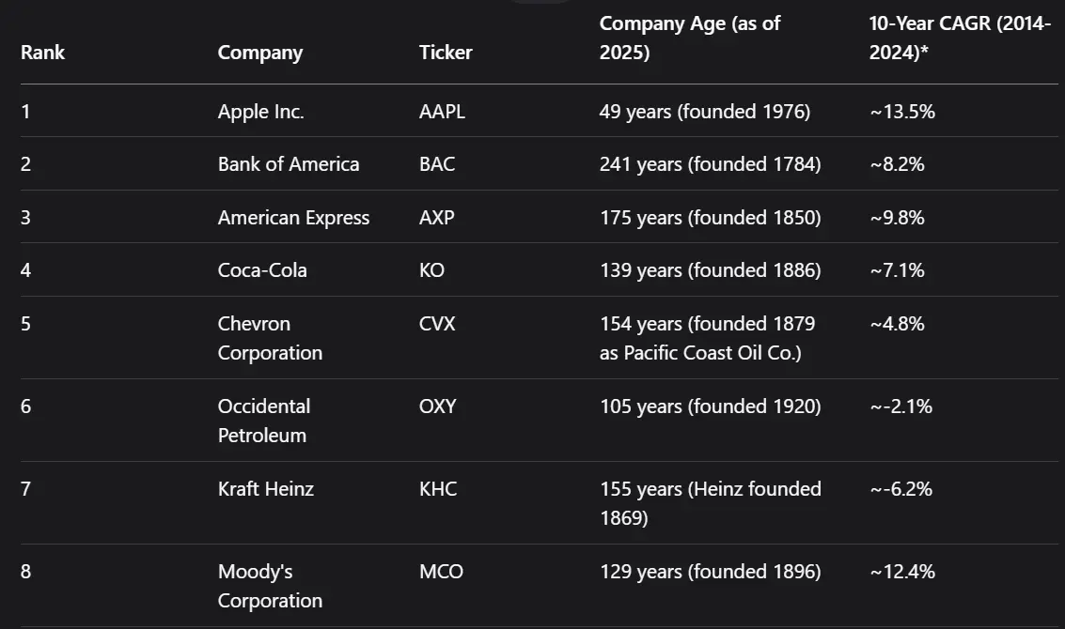Click the Ticker column header
The height and width of the screenshot is (629, 1065).
[446, 53]
